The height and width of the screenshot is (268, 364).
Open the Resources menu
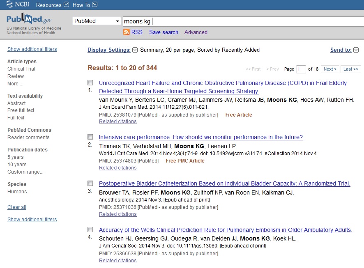48,5
